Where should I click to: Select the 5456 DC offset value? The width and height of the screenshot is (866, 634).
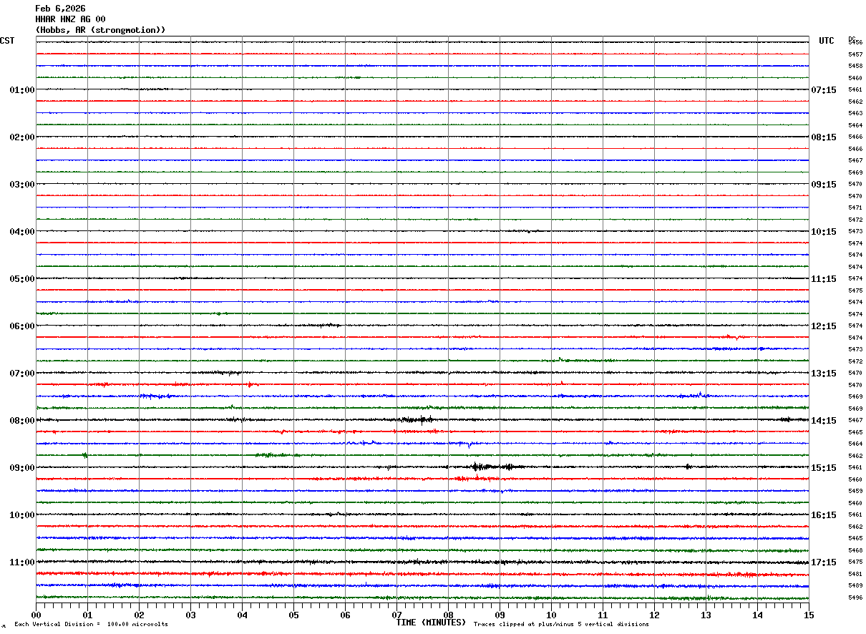click(855, 42)
